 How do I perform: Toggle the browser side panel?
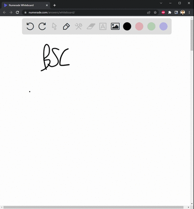click(x=176, y=13)
